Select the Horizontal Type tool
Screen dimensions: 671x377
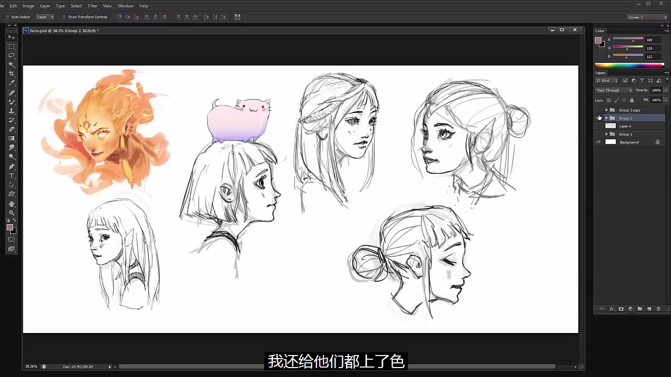[x=12, y=175]
